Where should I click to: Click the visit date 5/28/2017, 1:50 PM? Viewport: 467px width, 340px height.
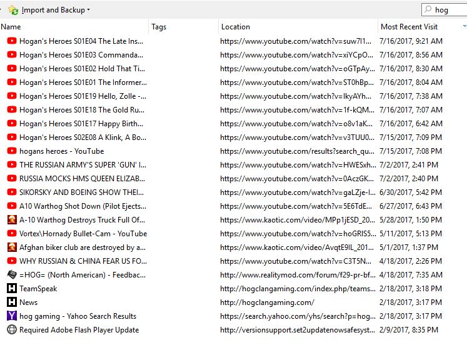pyautogui.click(x=411, y=220)
